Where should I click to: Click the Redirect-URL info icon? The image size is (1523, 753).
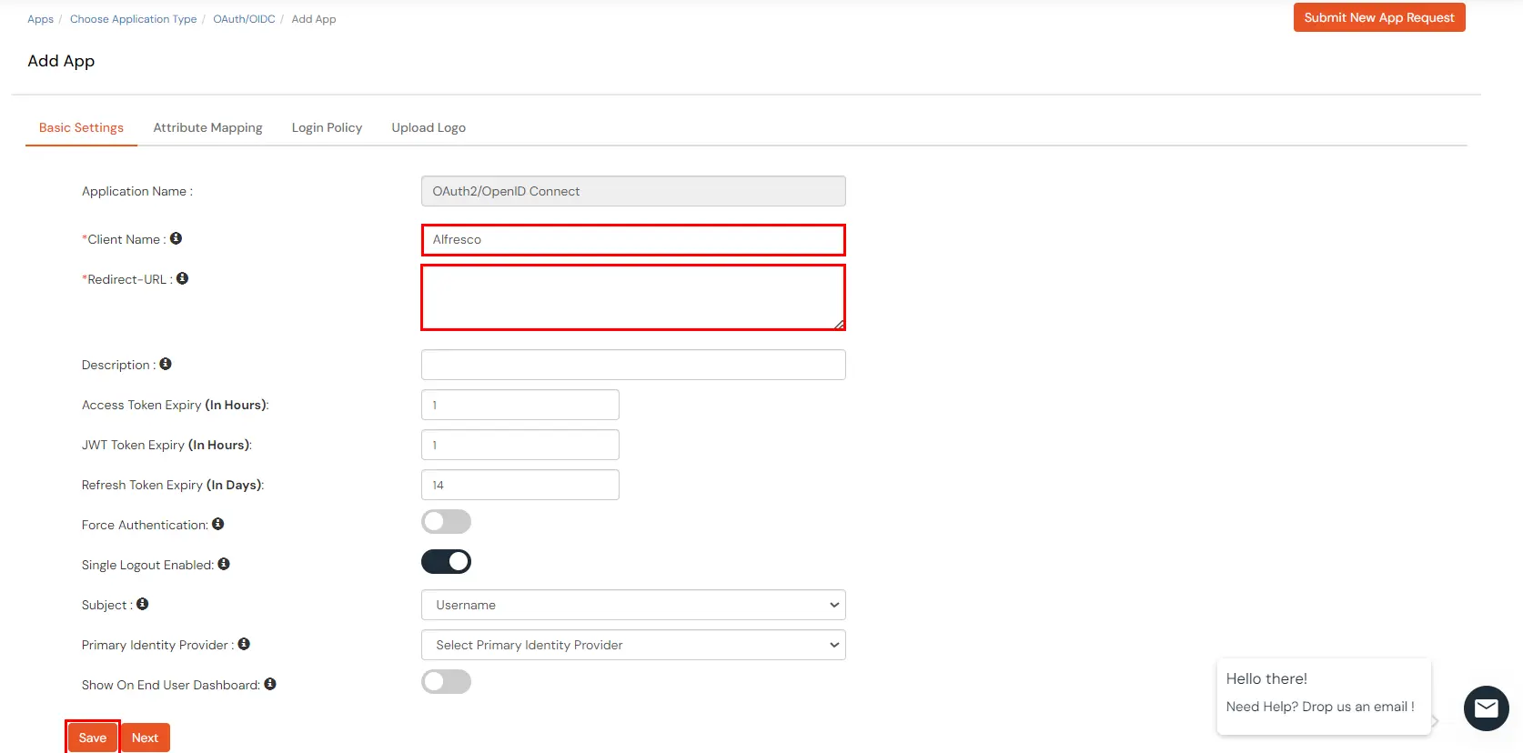tap(182, 278)
